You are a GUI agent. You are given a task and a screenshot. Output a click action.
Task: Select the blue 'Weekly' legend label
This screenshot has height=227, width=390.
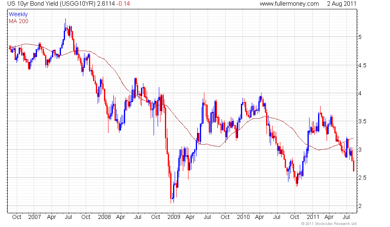click(x=18, y=14)
